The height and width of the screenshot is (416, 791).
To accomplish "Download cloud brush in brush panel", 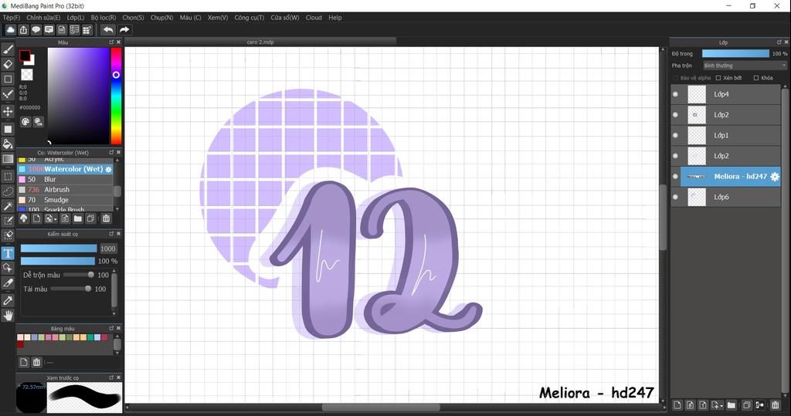I will coord(23,218).
